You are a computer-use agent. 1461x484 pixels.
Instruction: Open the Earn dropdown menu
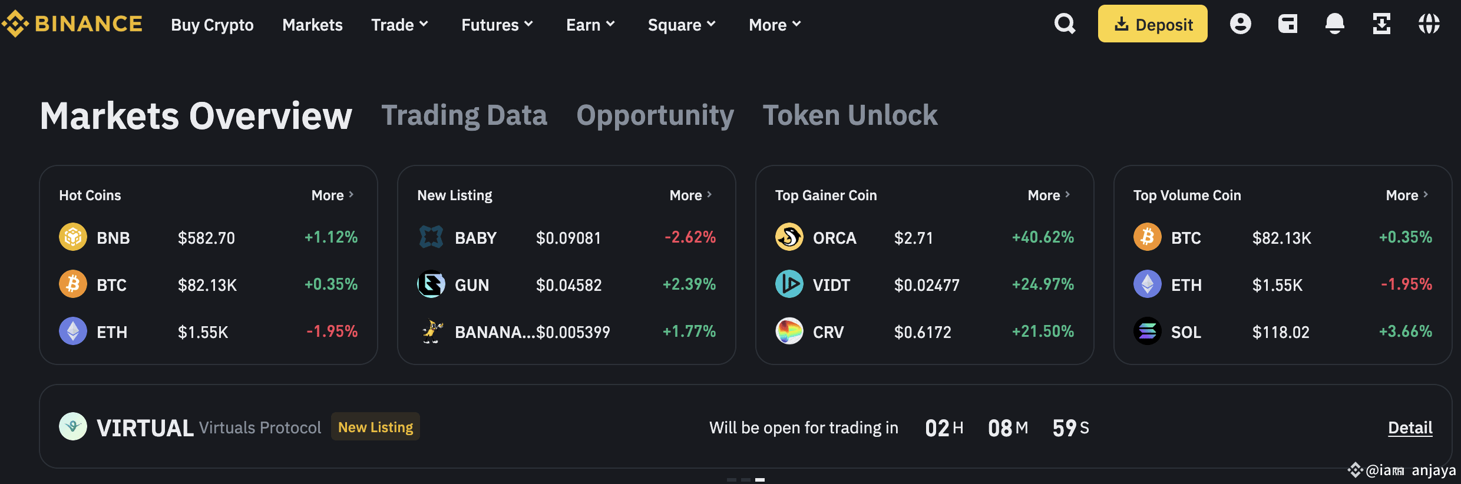click(590, 25)
